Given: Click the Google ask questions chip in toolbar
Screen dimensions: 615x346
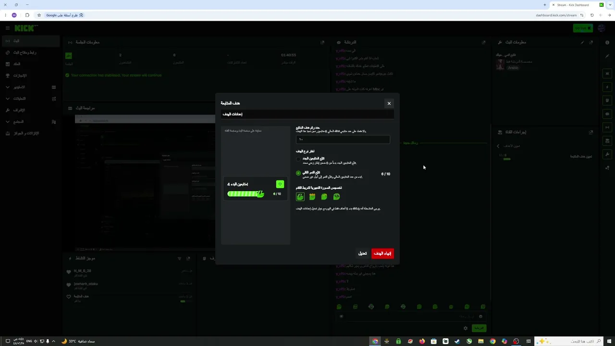Looking at the screenshot, I should [65, 15].
